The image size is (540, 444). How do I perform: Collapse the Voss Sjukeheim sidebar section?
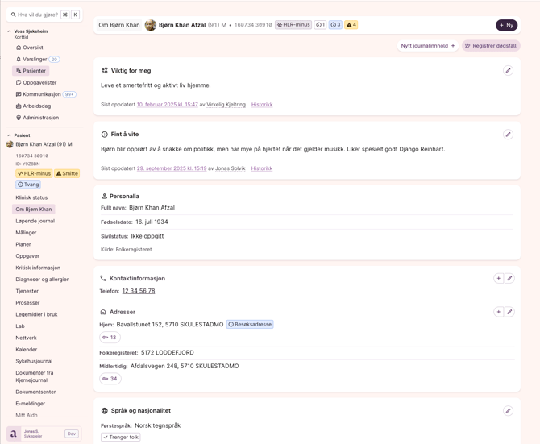pos(9,31)
